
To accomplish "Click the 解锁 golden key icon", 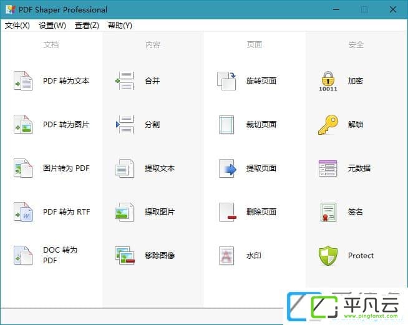I will (x=328, y=125).
